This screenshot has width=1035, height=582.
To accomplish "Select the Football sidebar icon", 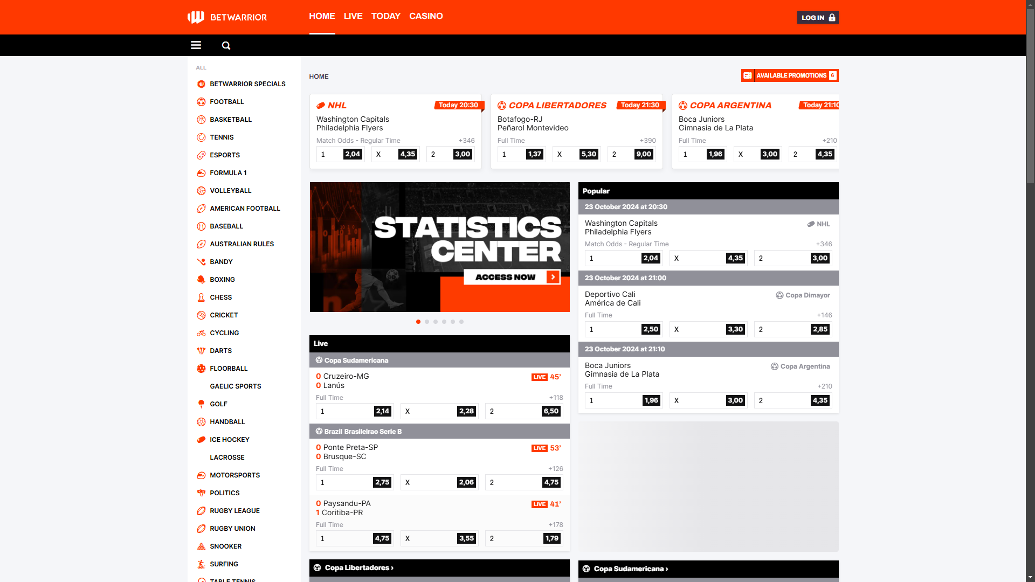I will click(201, 102).
